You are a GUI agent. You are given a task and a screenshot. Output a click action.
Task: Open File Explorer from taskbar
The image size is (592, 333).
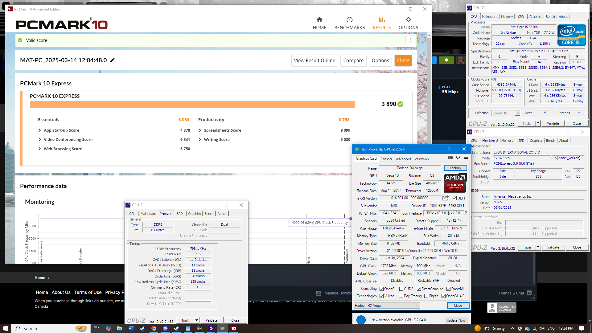(x=120, y=328)
